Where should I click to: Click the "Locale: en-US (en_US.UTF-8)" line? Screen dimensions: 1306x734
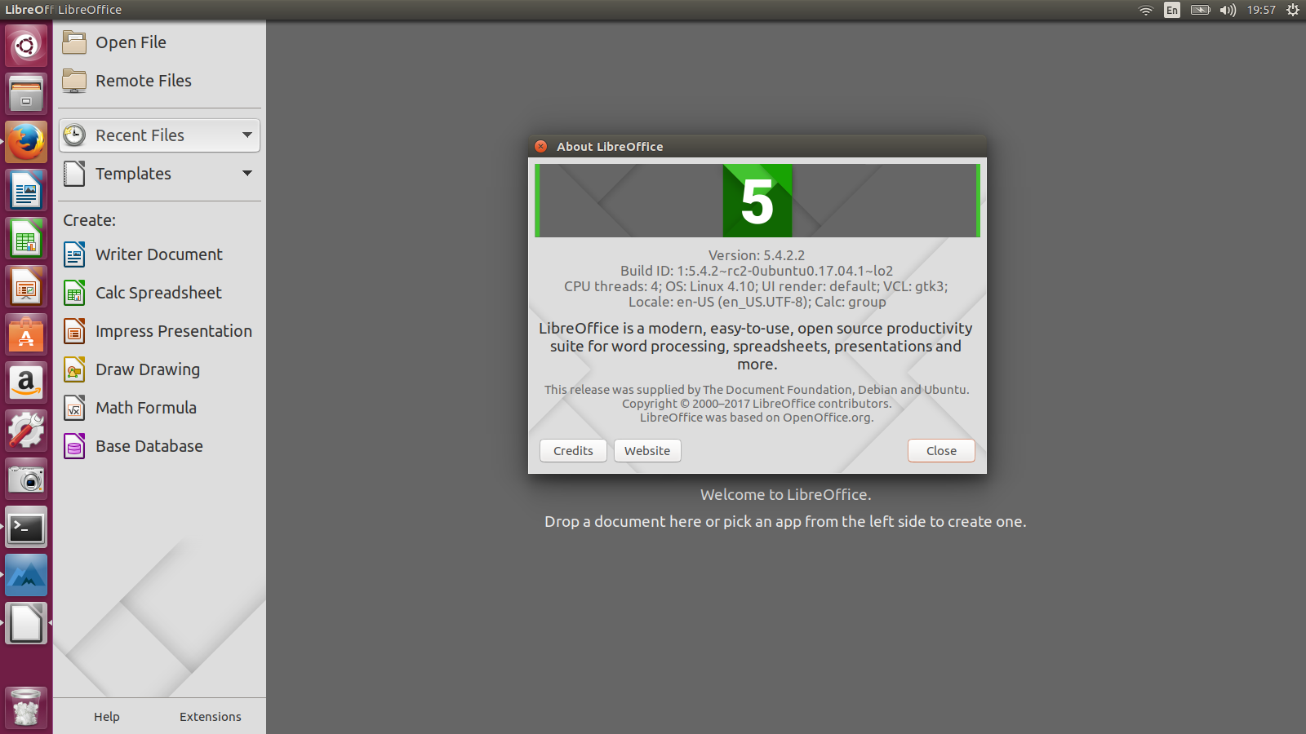pyautogui.click(x=757, y=302)
